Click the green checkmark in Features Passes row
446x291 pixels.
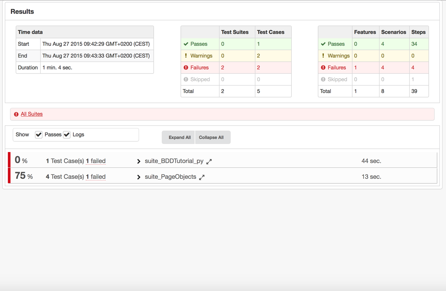tap(323, 44)
